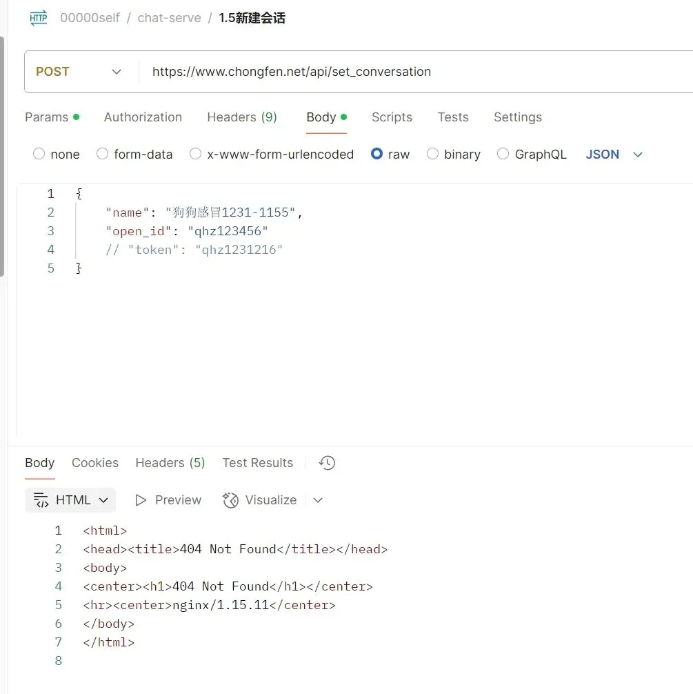The image size is (693, 694).
Task: Click the Preview play icon
Action: coord(141,500)
